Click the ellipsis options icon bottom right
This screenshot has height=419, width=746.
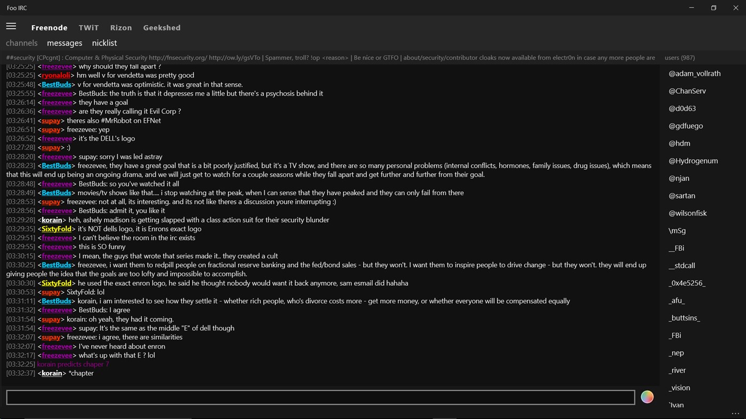point(735,413)
